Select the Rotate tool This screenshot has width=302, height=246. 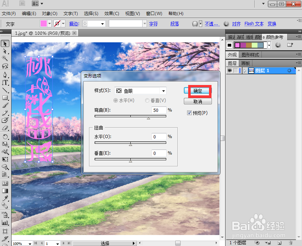5,137
